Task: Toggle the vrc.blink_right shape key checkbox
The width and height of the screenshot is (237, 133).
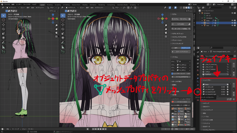Action: pyautogui.click(x=228, y=90)
